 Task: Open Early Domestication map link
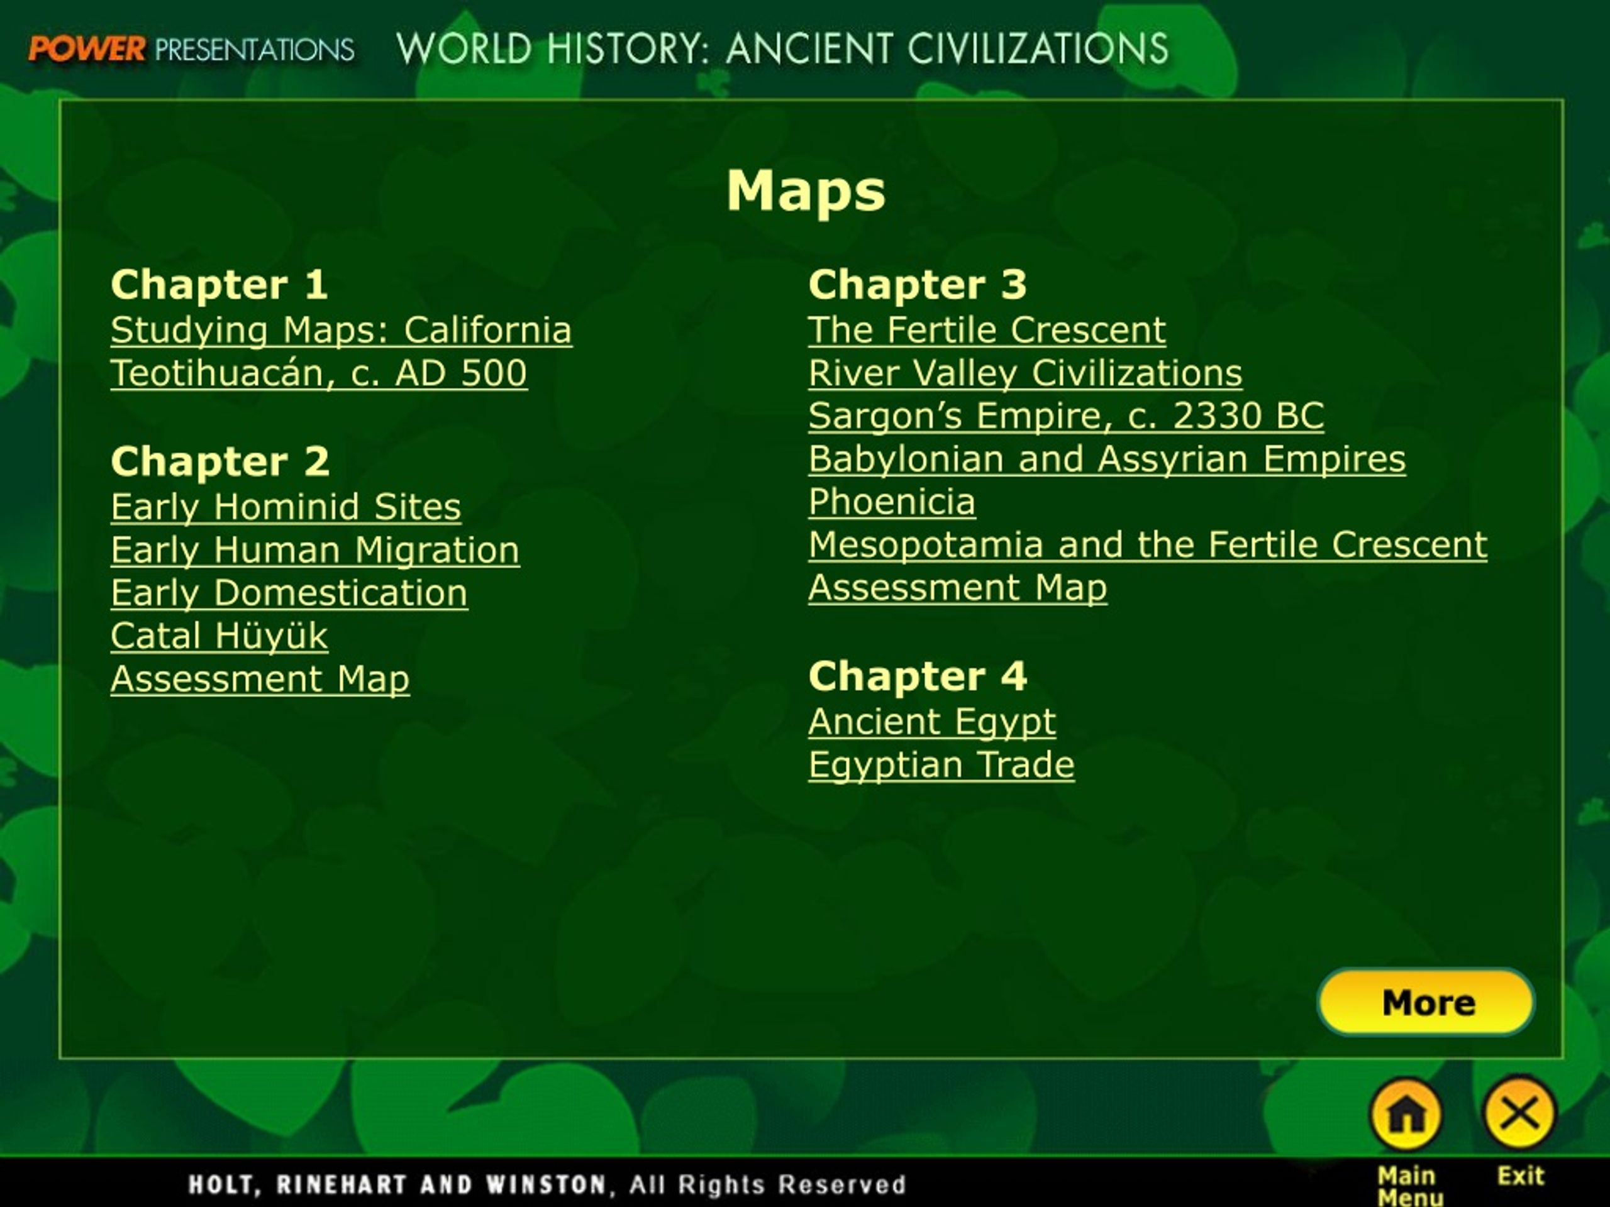(289, 593)
